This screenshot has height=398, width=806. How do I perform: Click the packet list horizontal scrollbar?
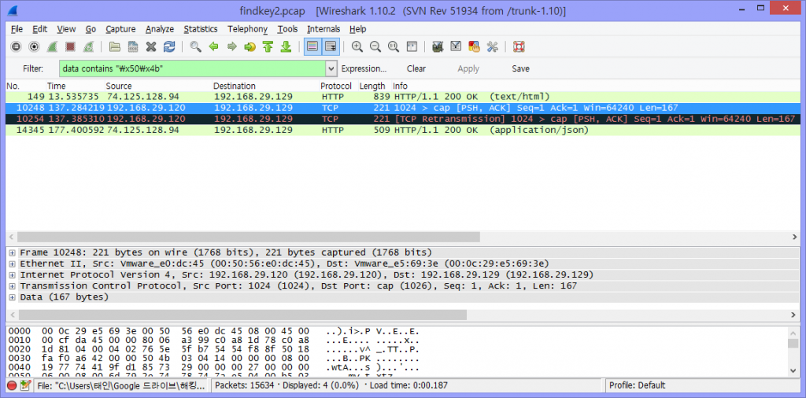pos(248,237)
